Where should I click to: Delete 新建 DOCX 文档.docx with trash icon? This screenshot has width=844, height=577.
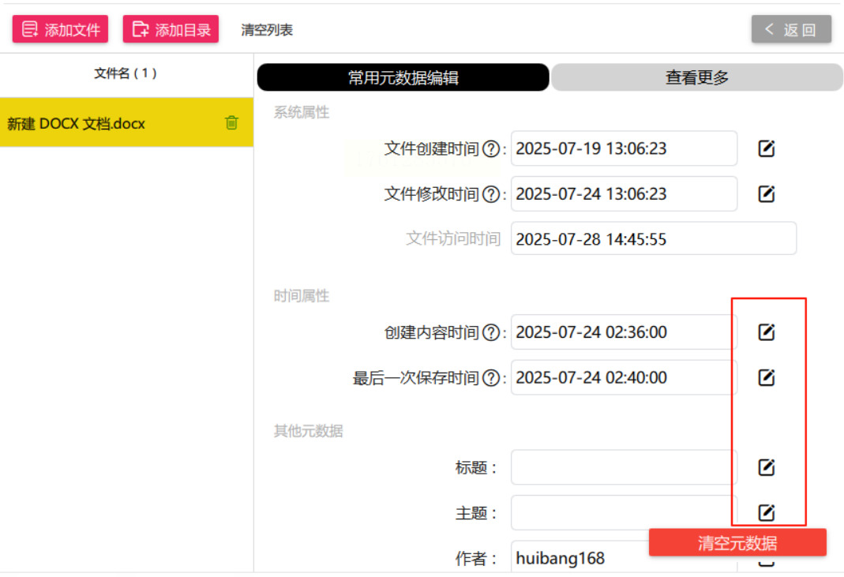click(x=231, y=122)
